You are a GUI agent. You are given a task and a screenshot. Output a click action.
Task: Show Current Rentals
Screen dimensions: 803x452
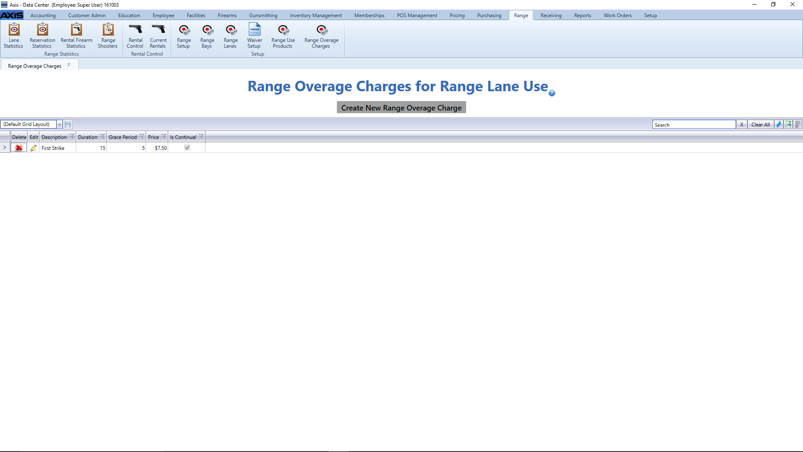pyautogui.click(x=158, y=36)
